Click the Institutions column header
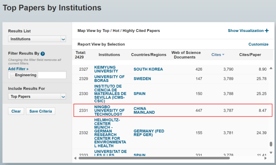The image size is (276, 165). pyautogui.click(x=109, y=55)
